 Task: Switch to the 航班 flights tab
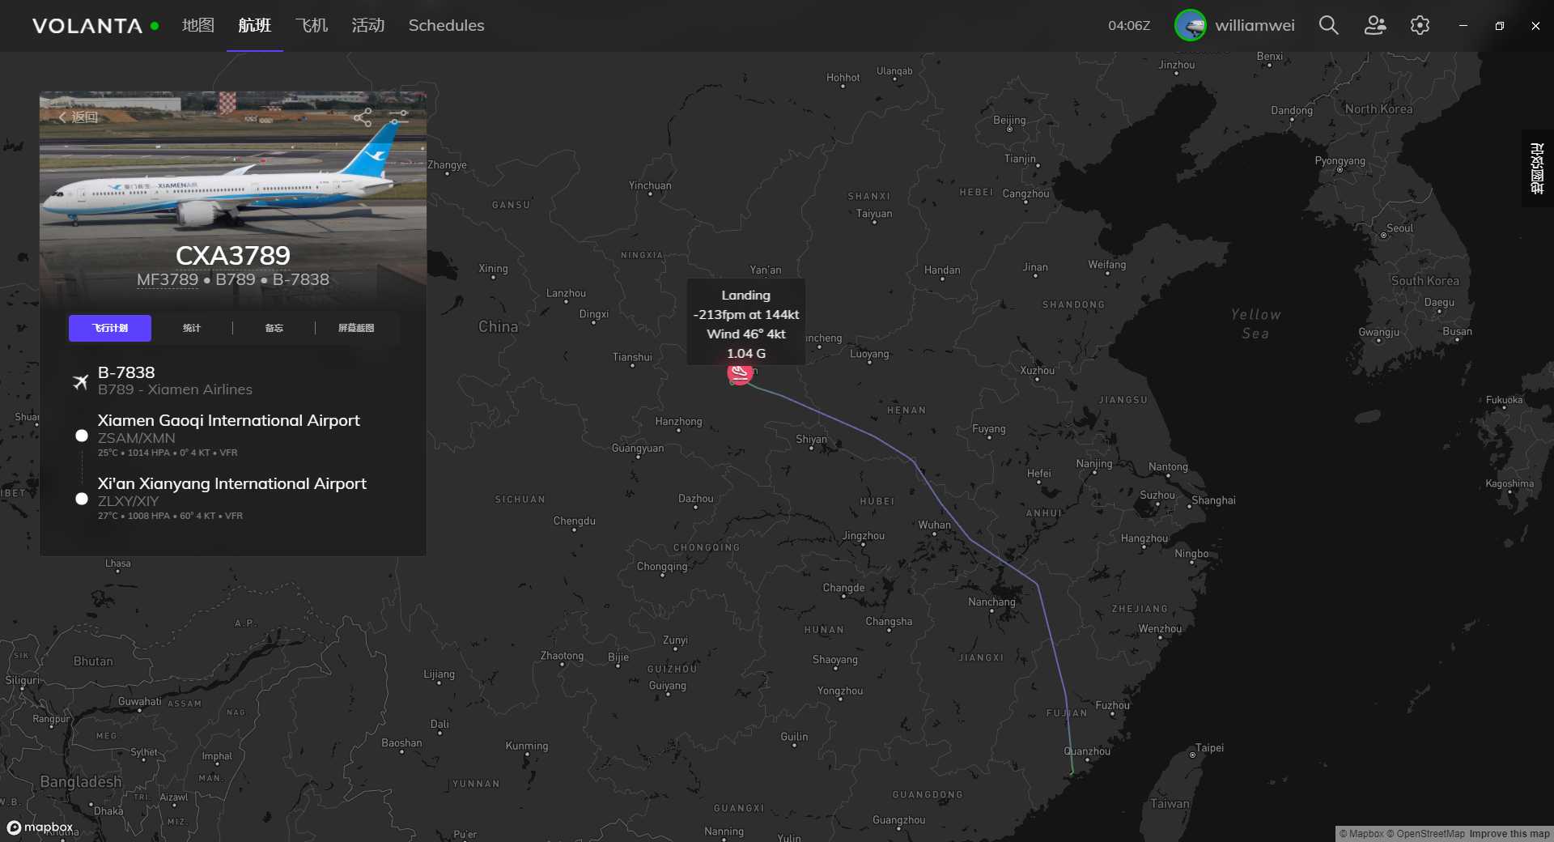click(255, 25)
